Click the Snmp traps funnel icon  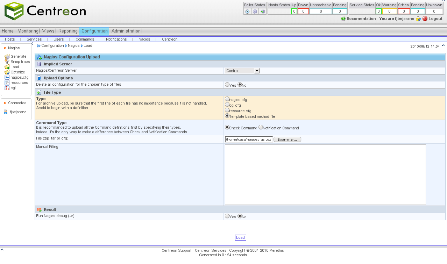(x=7, y=62)
